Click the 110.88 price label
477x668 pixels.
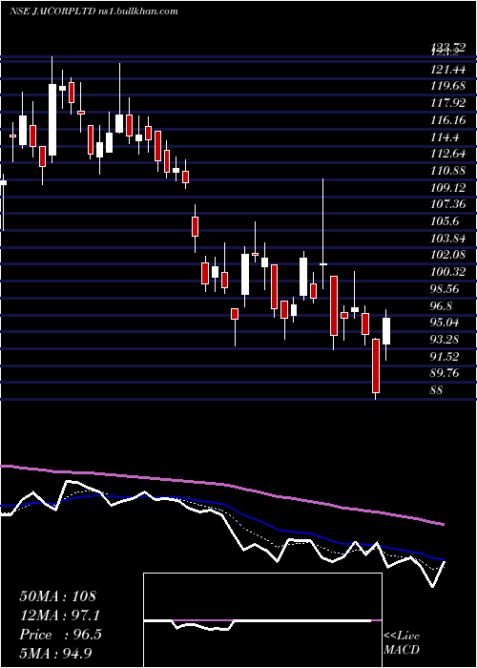pos(447,171)
